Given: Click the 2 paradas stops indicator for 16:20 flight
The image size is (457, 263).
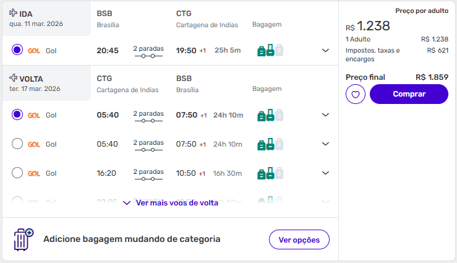Looking at the screenshot, I should (x=148, y=173).
